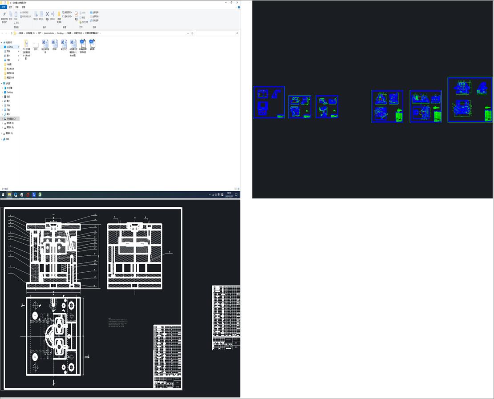Open the blue File menu tab
494x399 pixels.
coord(4,7)
